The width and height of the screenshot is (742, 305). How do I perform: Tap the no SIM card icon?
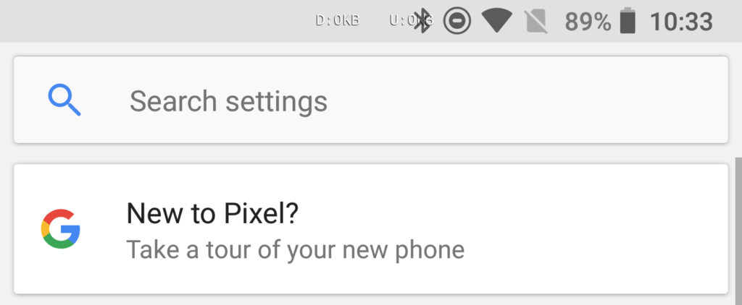tap(537, 21)
